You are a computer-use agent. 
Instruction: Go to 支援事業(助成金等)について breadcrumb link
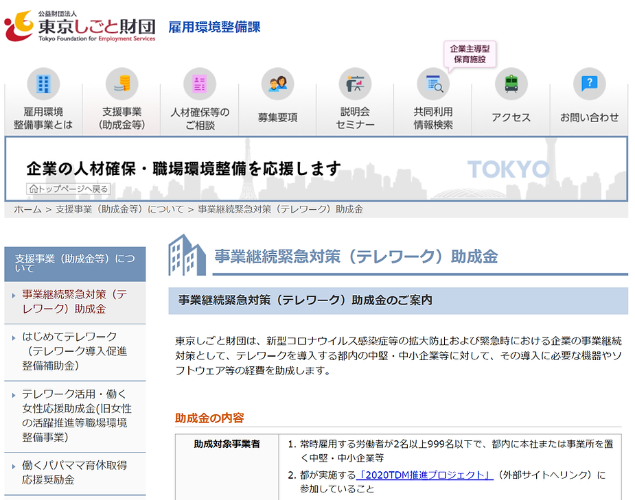119,209
